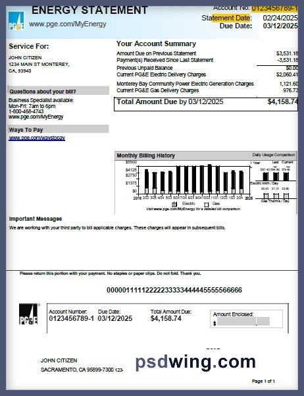Click the Monthly Billing History bar chart
304x396 pixels.
[192, 181]
